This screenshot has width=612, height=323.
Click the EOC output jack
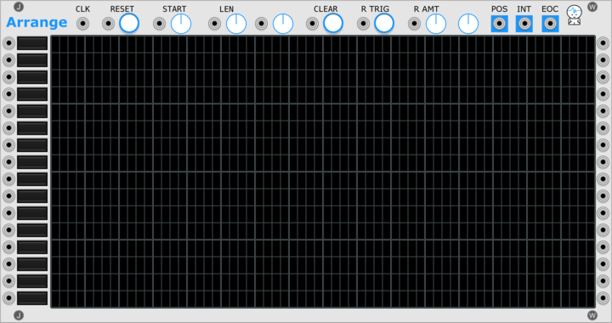[x=550, y=24]
